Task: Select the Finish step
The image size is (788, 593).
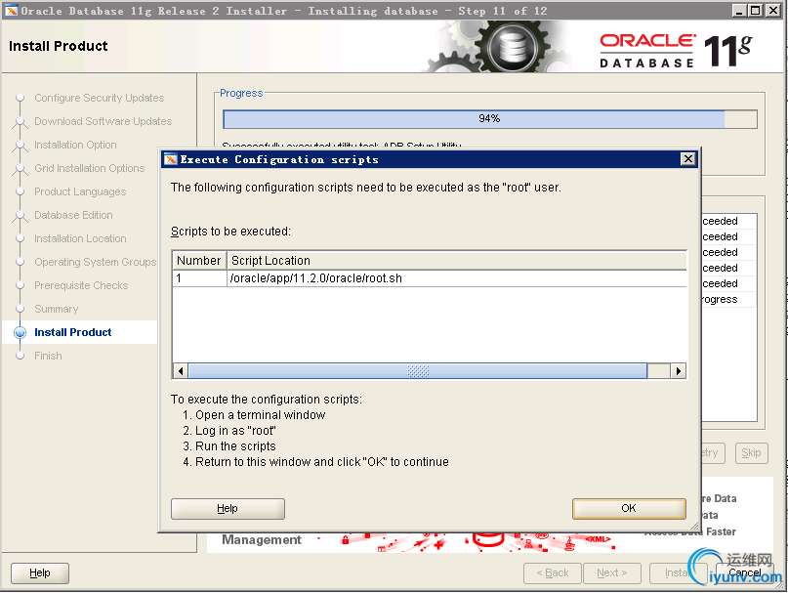Action: [x=48, y=357]
